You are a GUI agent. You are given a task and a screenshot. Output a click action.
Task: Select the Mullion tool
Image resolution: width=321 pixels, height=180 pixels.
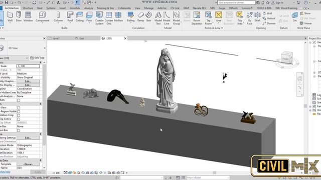point(118,16)
